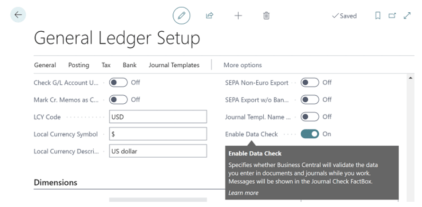This screenshot has width=422, height=207.
Task: Open the Journal Templates menu
Action: 174,65
